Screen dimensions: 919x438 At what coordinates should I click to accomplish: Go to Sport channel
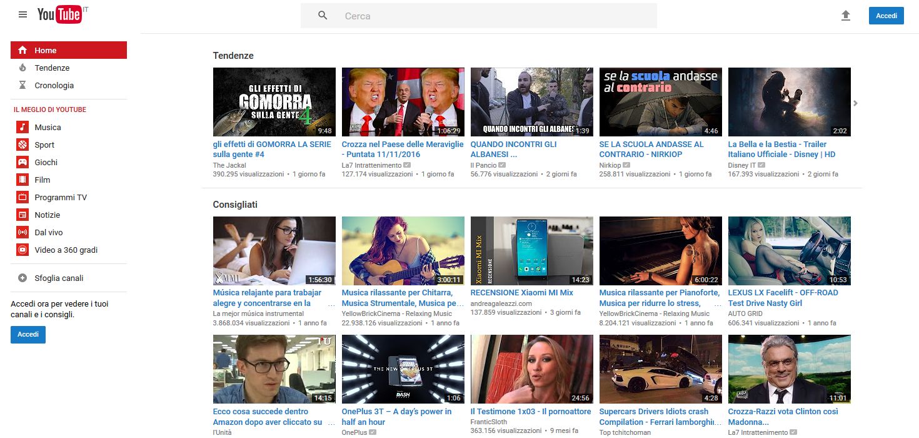[44, 145]
